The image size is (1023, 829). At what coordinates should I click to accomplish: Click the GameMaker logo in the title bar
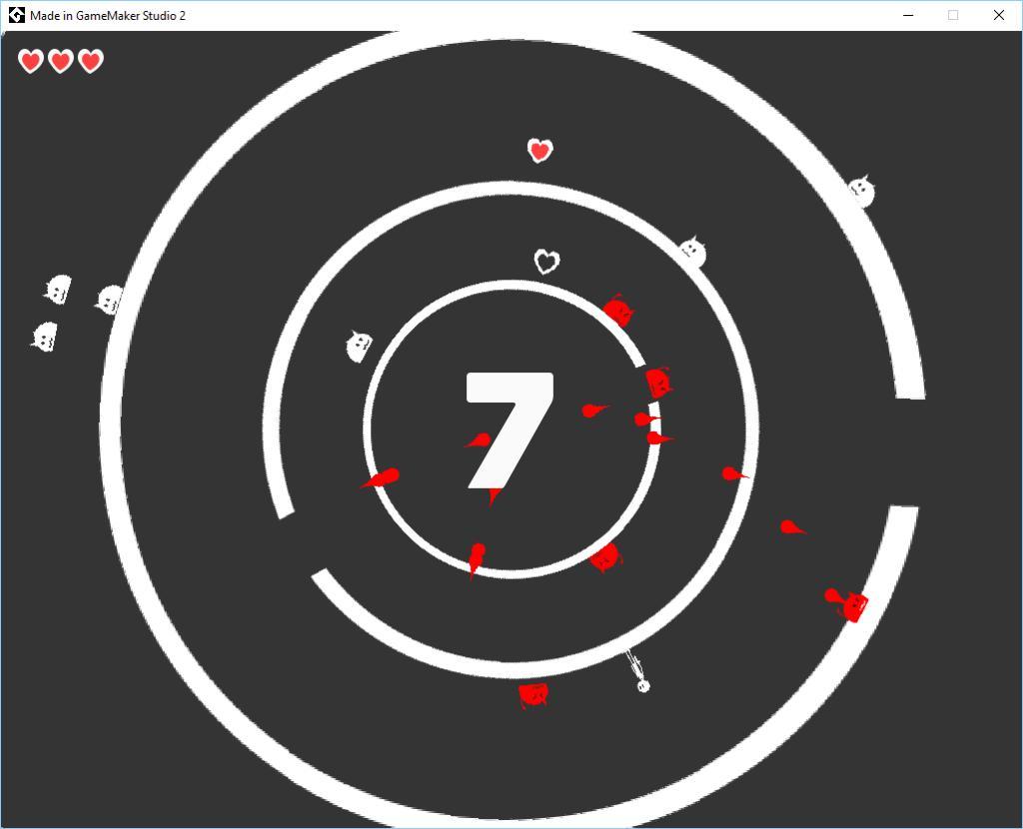16,15
